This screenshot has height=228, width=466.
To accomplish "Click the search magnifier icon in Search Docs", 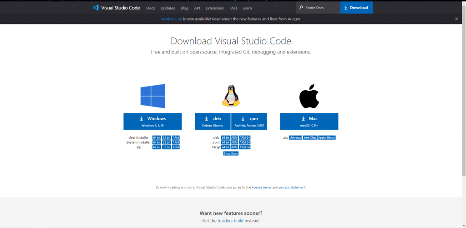I will point(301,8).
